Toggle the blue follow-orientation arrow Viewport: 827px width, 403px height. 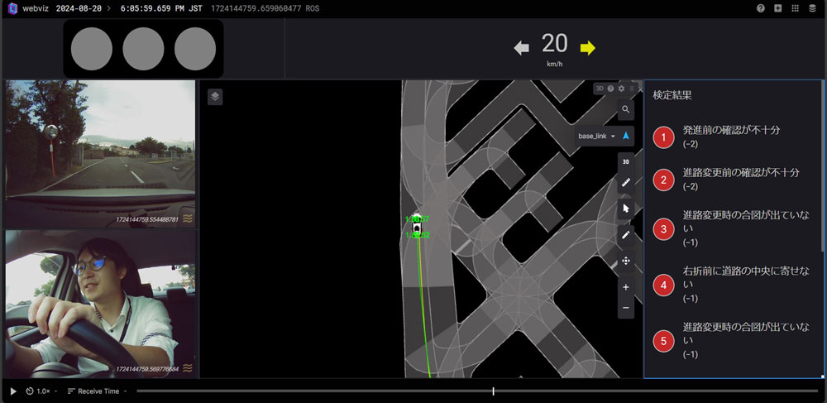626,136
